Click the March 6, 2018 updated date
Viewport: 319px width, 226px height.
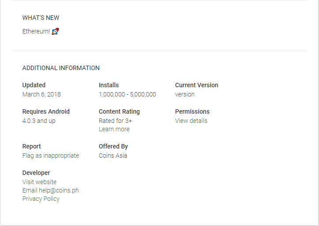click(41, 94)
